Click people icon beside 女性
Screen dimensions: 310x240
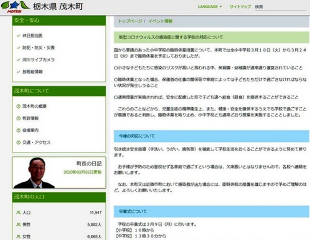click(19, 236)
